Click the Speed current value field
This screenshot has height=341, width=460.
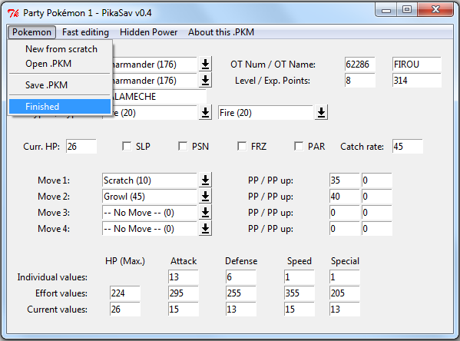click(299, 310)
